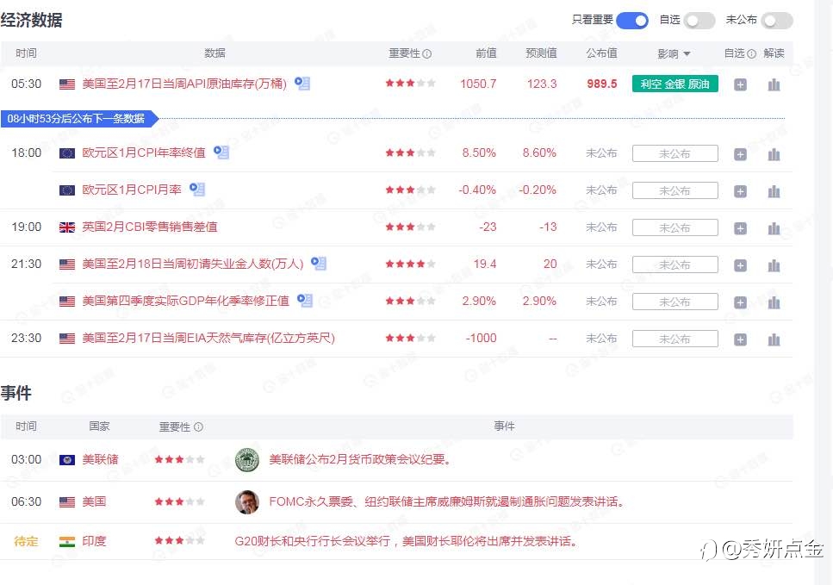This screenshot has height=585, width=833.
Task: Click 未公布 impact box for 欧元区1月CPI年率终值
Action: pos(674,153)
